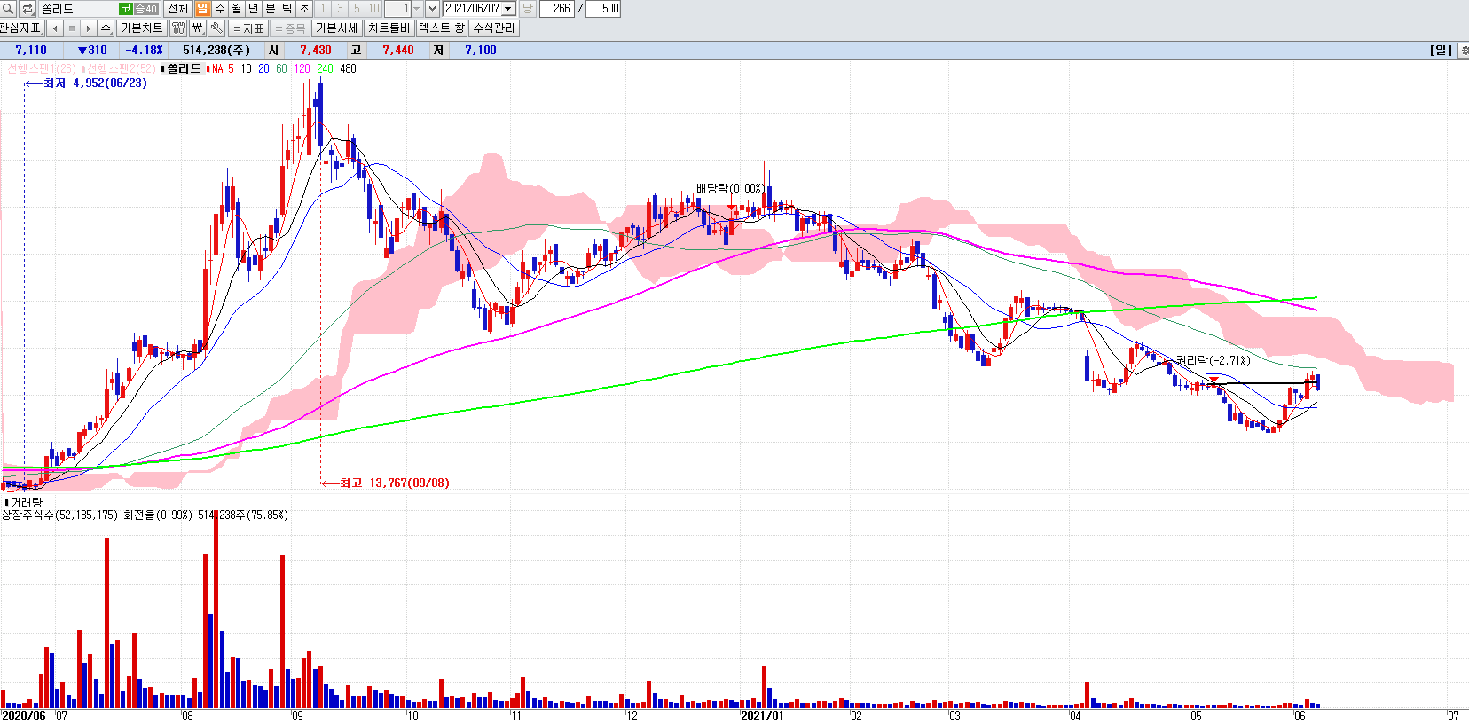Select the 10 interval preset
The image size is (1469, 723).
tap(373, 9)
